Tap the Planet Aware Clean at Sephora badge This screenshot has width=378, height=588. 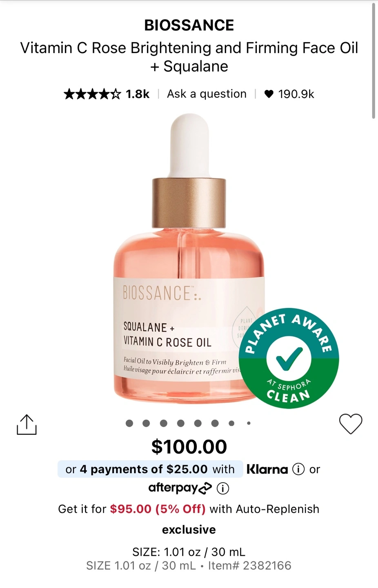pyautogui.click(x=289, y=358)
